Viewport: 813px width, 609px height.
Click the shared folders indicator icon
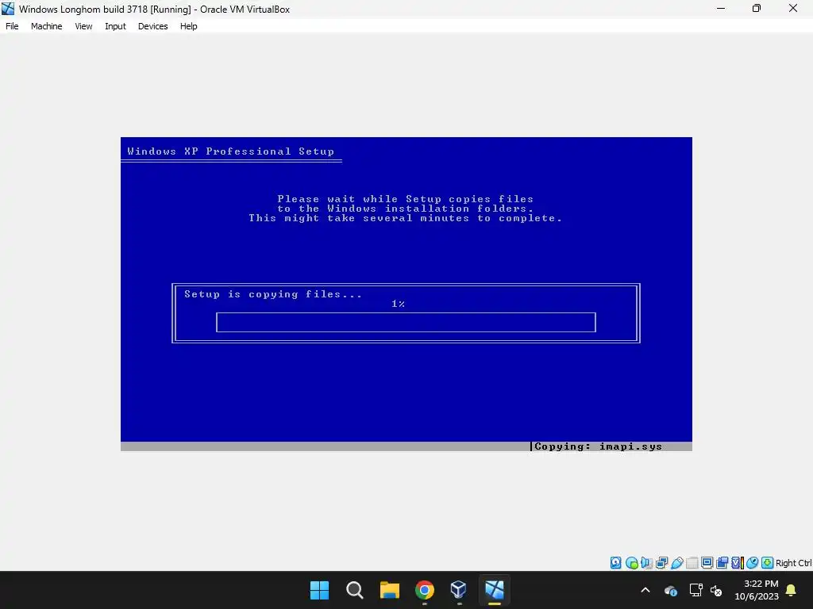pos(692,563)
